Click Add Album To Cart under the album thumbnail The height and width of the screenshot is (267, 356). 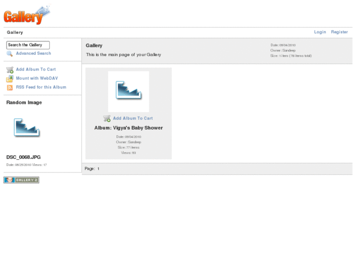tap(133, 118)
